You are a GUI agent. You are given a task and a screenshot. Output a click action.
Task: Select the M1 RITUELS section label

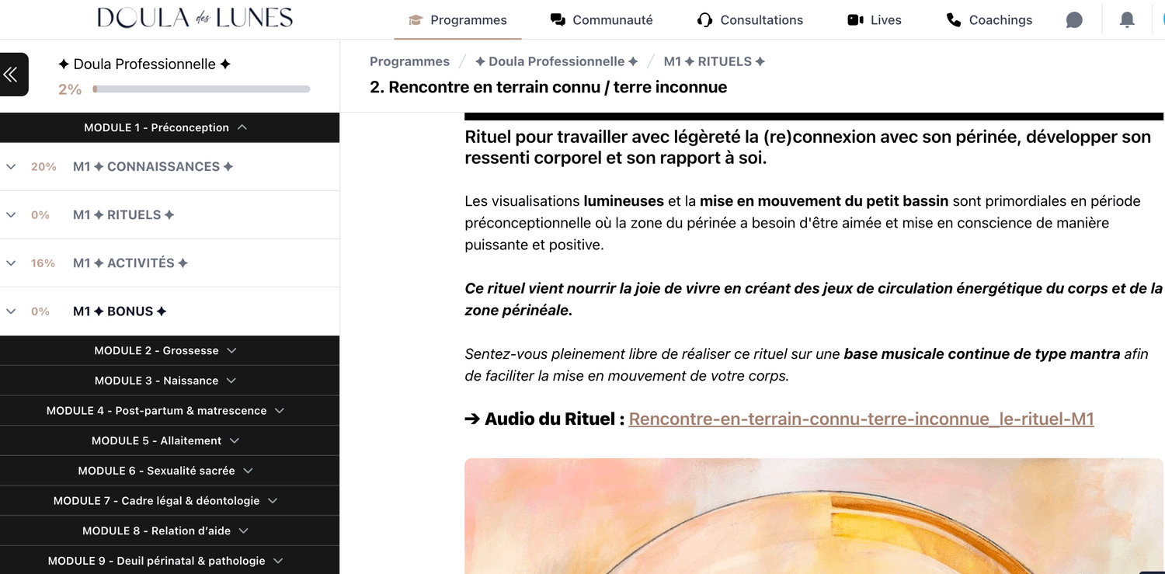(x=123, y=214)
